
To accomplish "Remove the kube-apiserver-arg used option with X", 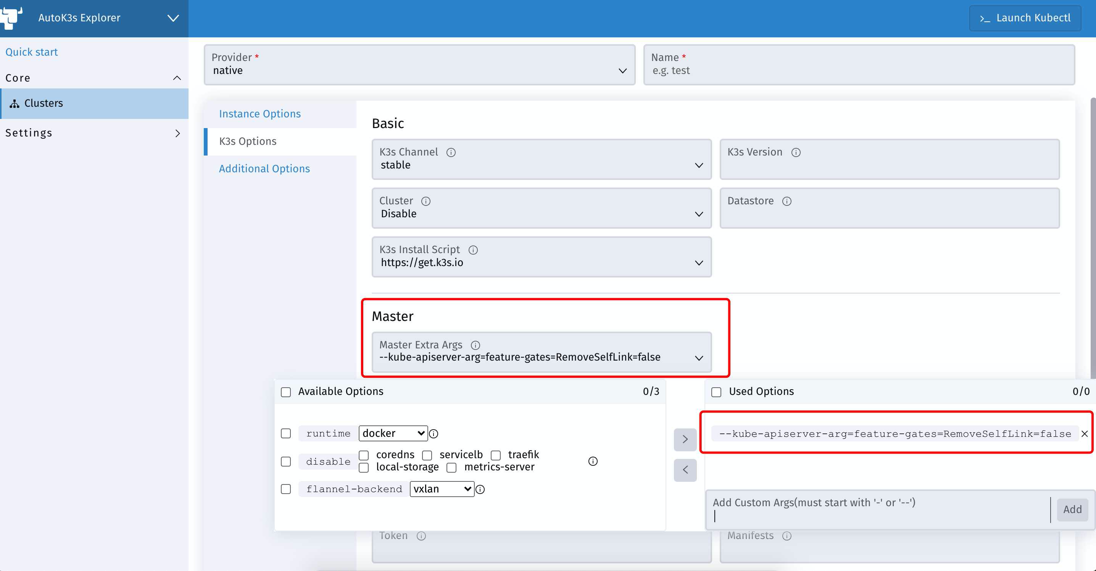I will (1084, 434).
